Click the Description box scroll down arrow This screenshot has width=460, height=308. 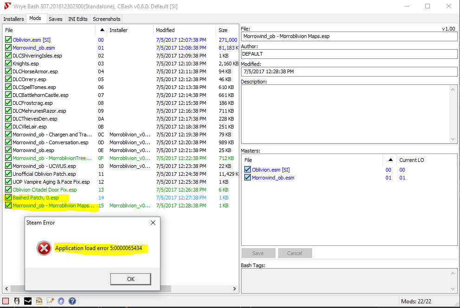(x=453, y=139)
